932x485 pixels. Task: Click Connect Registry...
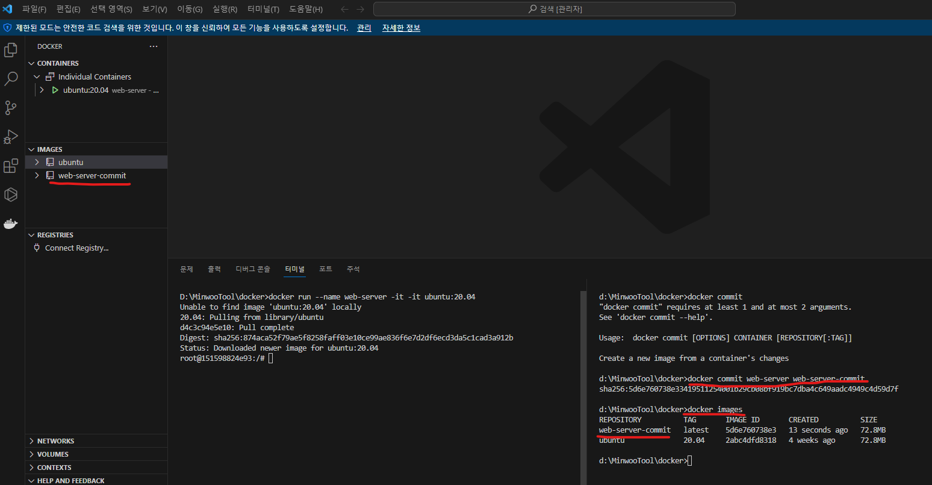tap(76, 248)
